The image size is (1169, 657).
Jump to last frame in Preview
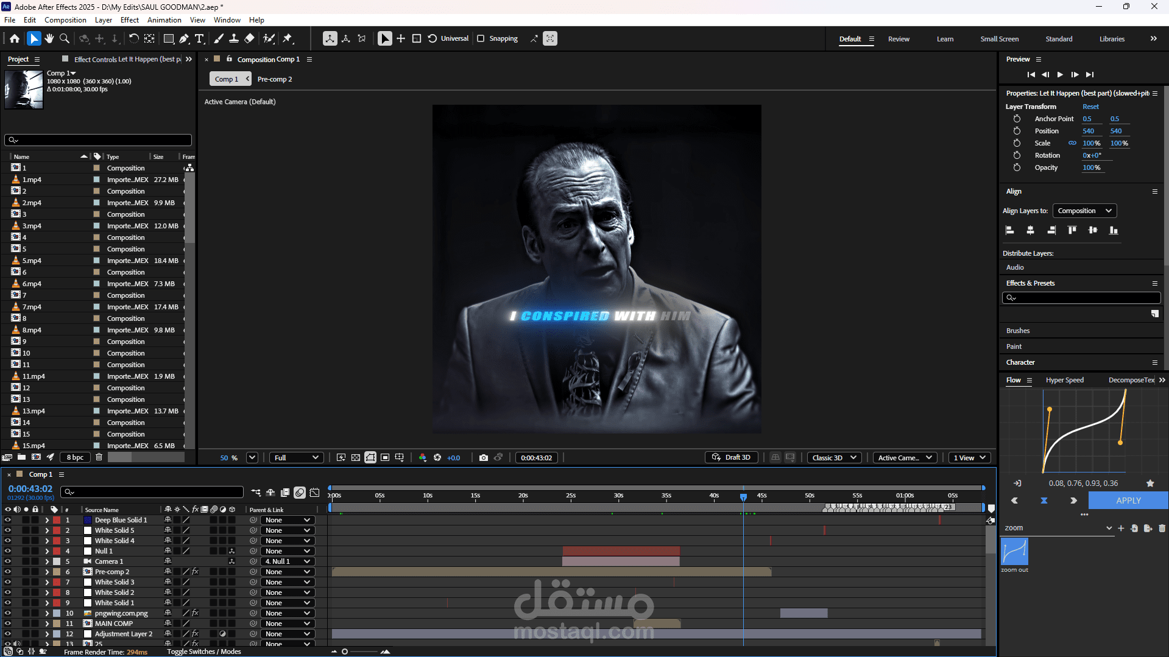tap(1090, 75)
